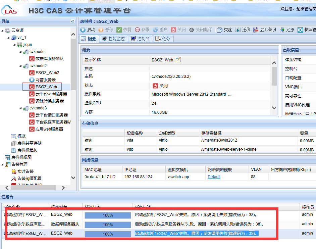Click the Default network policy link
Screen dimensions: 316x249
click(x=214, y=177)
